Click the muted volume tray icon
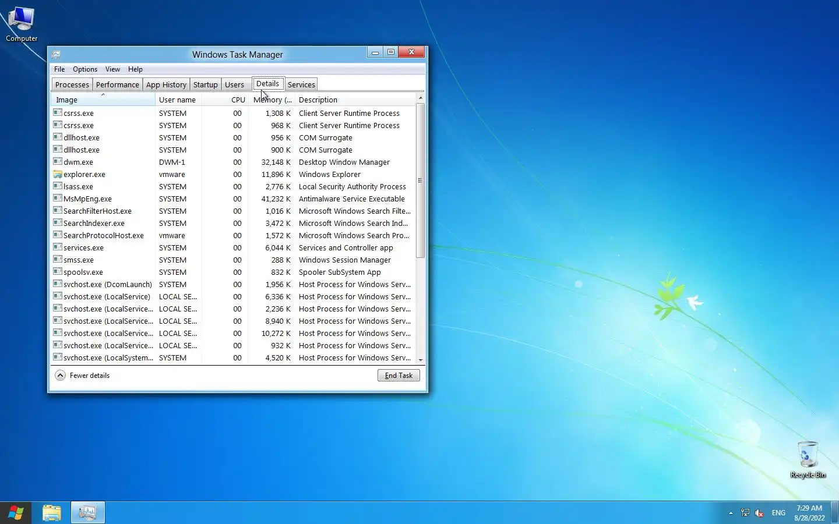This screenshot has width=839, height=524. (759, 513)
